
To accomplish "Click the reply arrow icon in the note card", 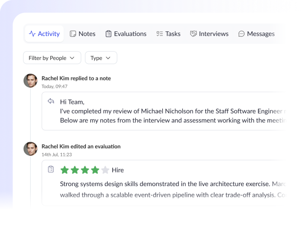I will [x=51, y=101].
